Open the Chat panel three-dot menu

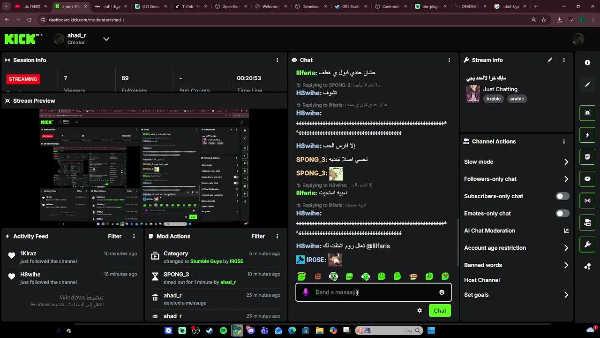(449, 60)
